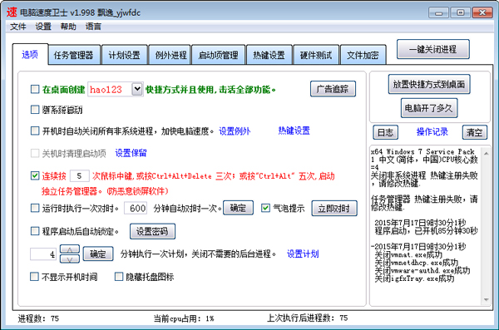Click 确定 next to 分钟自动对时一次

click(x=238, y=208)
